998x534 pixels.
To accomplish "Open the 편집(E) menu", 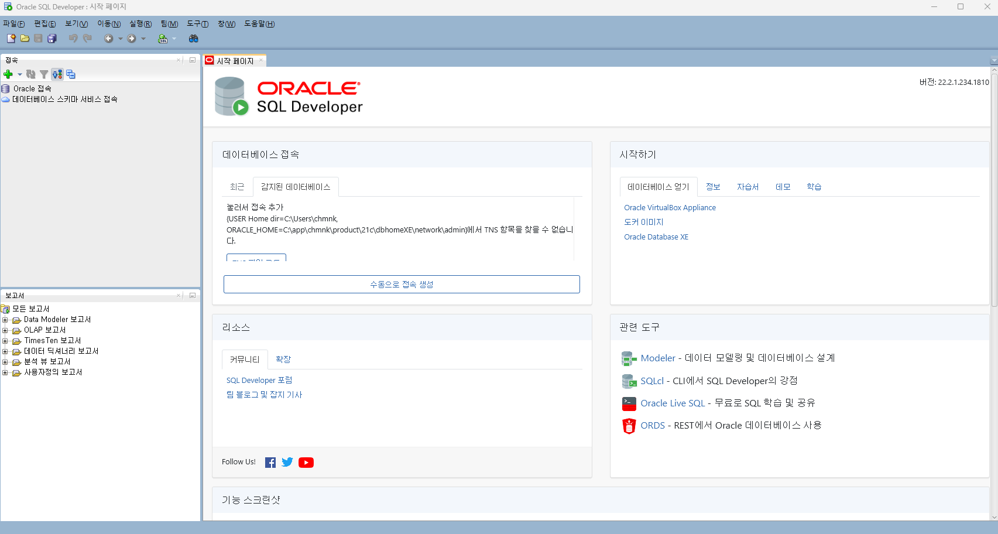I will pos(45,24).
